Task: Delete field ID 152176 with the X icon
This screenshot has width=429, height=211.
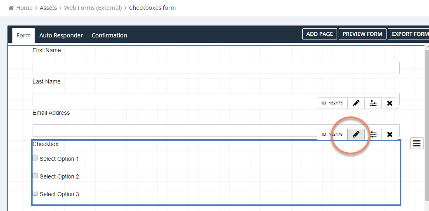Action: (x=389, y=134)
